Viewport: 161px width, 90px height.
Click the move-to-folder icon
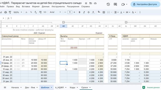click(91, 3)
